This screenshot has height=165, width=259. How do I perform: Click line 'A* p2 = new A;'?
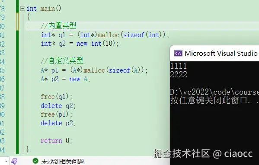(x=65, y=79)
